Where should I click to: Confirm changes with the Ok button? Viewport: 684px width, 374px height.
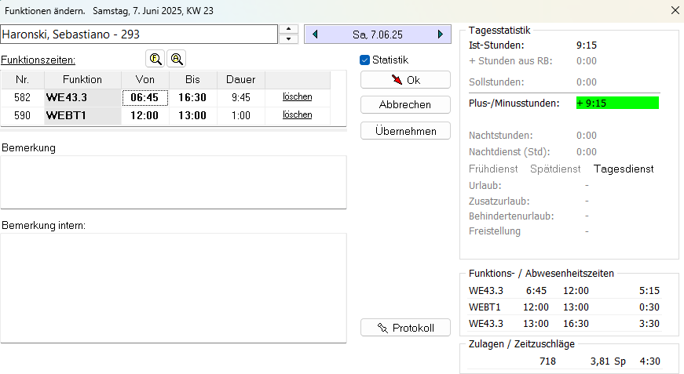pos(405,80)
